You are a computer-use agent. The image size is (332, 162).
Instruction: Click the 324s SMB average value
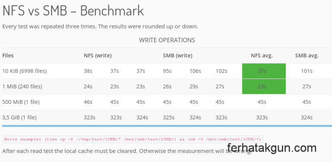pyautogui.click(x=306, y=118)
